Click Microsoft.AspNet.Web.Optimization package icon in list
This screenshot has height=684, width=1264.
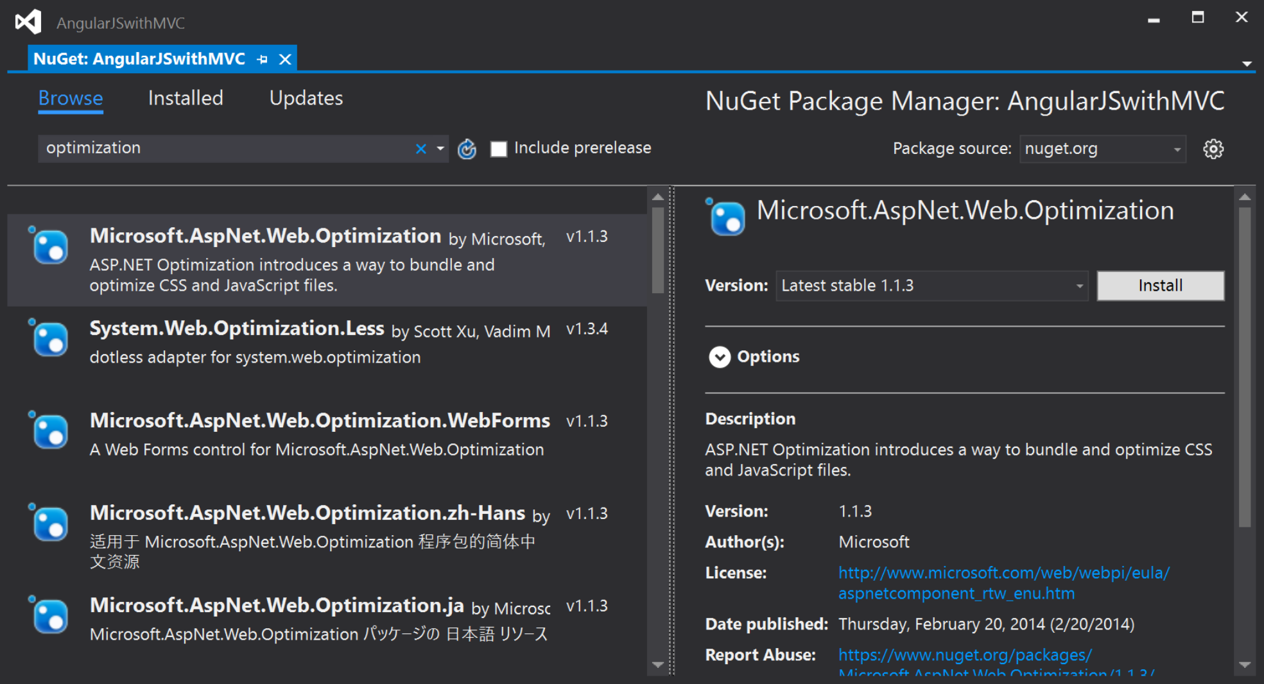(x=49, y=245)
